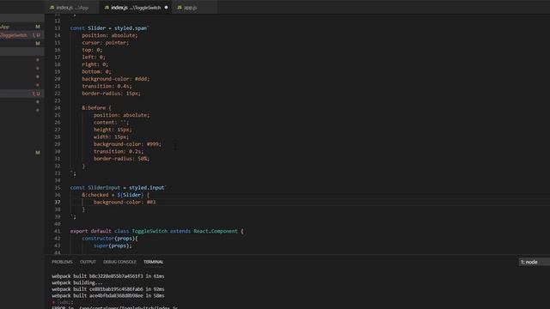The width and height of the screenshot is (550, 309).
Task: Click terminal line 'webpack building...'
Action: 77,282
